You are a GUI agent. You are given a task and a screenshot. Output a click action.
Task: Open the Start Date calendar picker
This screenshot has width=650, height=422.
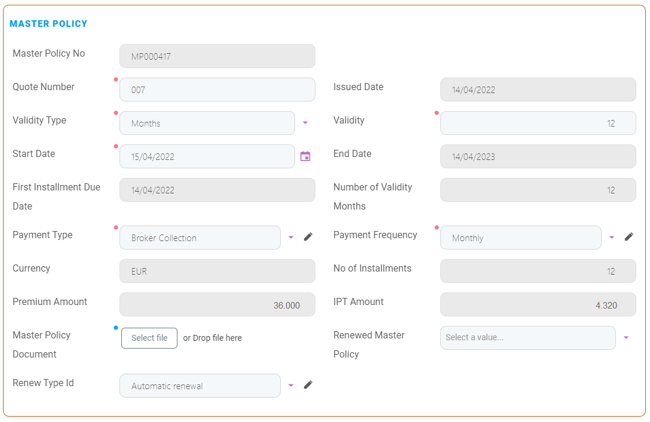[x=305, y=156]
